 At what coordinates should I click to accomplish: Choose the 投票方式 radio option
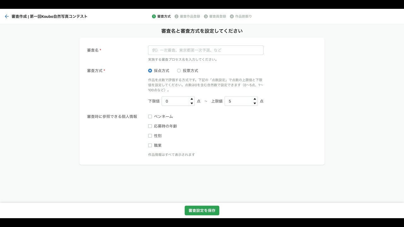179,71
